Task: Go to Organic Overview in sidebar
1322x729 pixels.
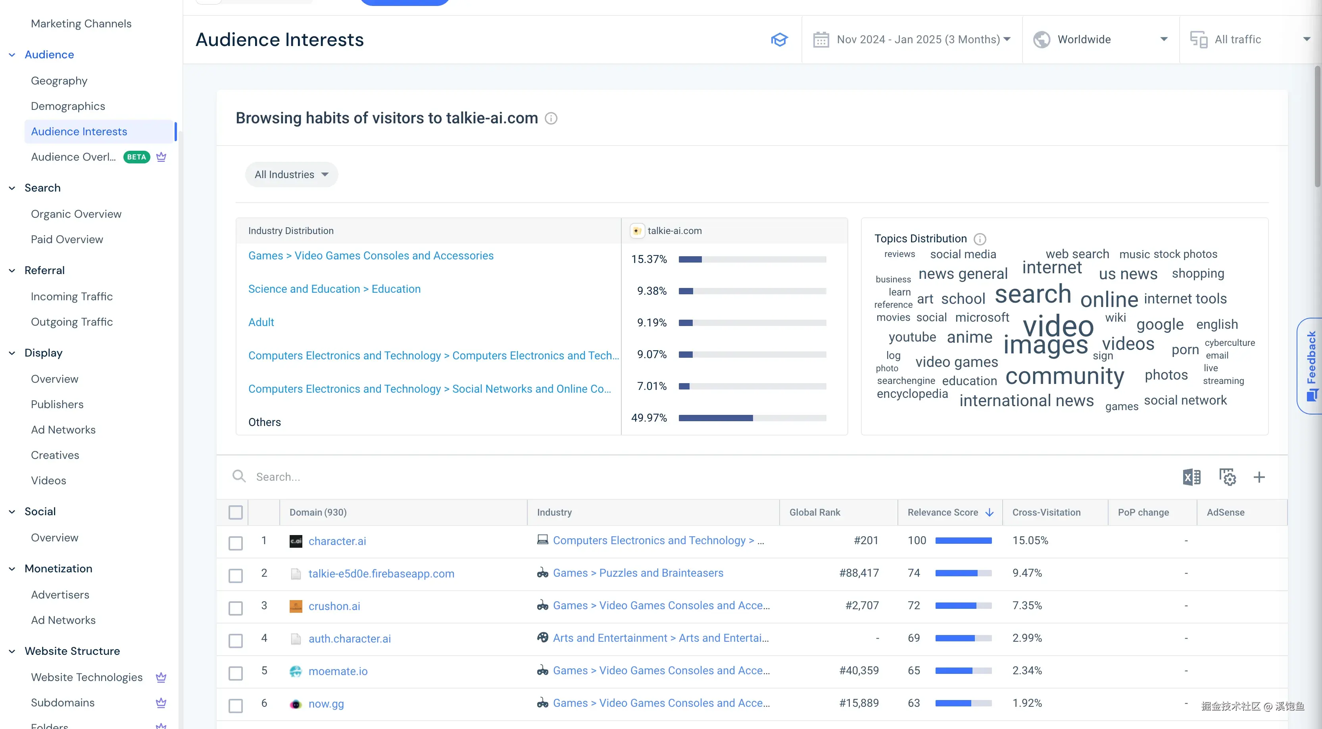Action: 76,214
